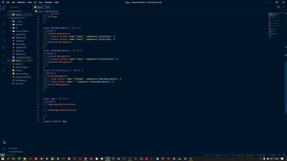Open the editor More Actions ellipsis
This screenshot has height=161, width=287.
pos(283,7)
